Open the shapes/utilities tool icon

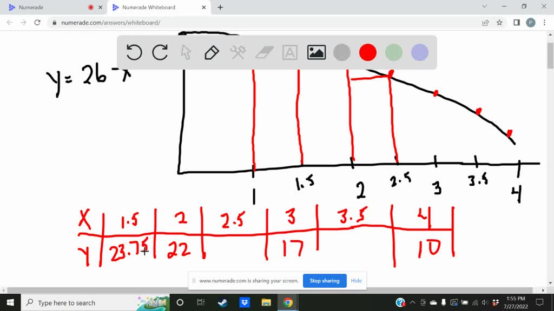coord(238,52)
